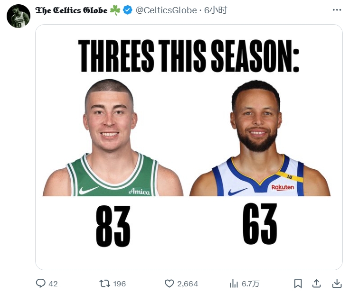Screen dimensions: 349x293
Task: Click the retweet arrows icon
Action: click(x=104, y=284)
